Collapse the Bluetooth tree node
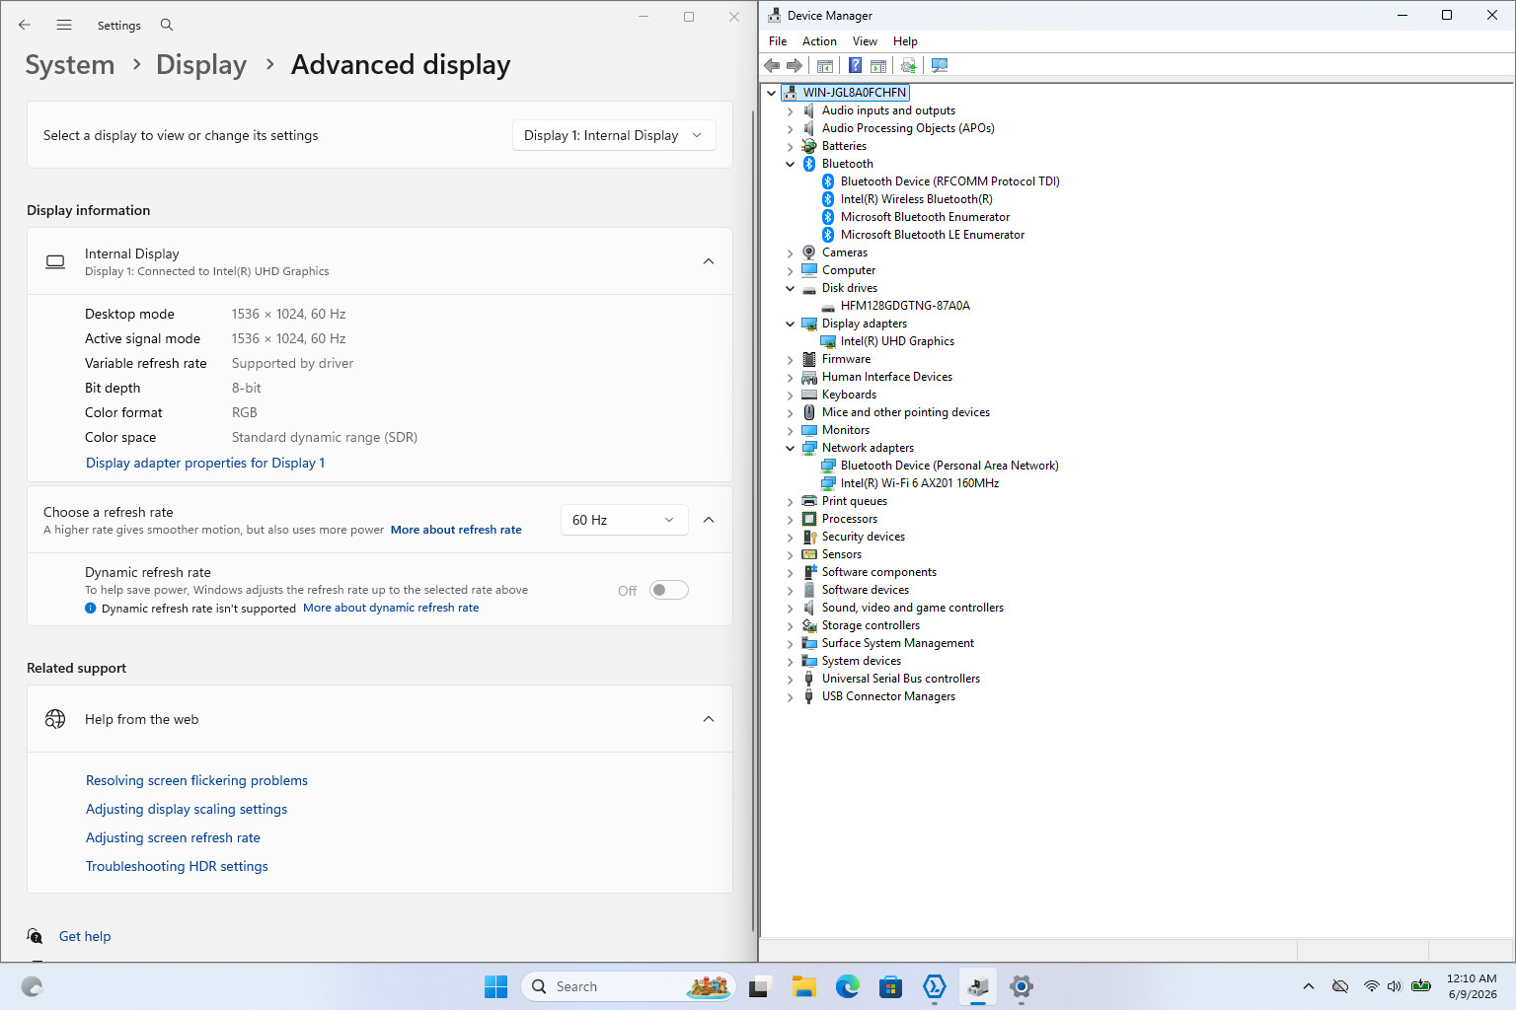1516x1010 pixels. [790, 164]
